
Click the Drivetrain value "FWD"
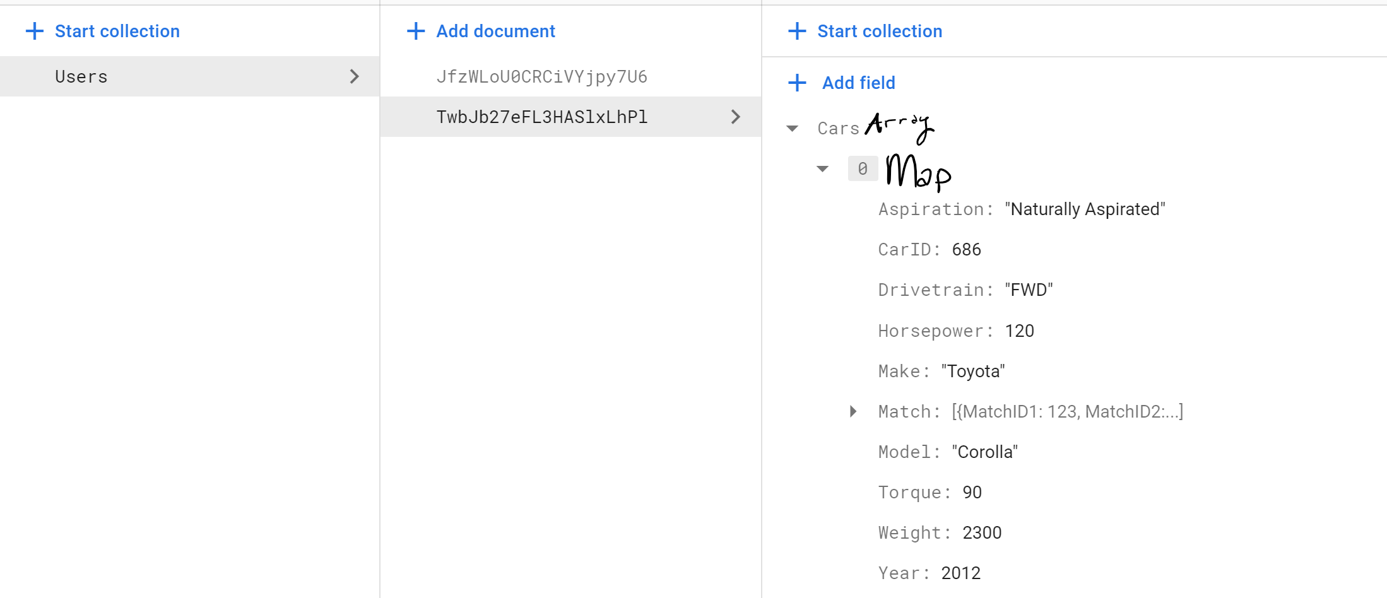pyautogui.click(x=1029, y=290)
